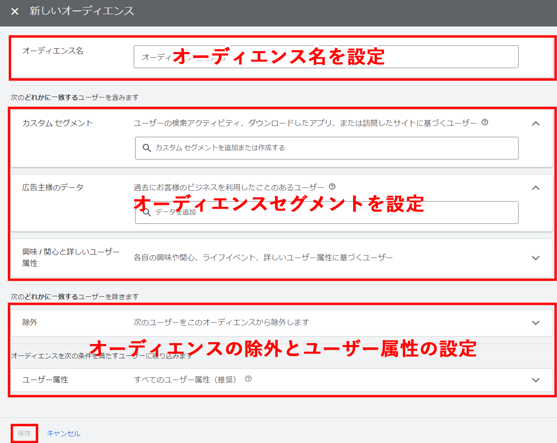557x443 pixels.
Task: Open help icon beside 広告主様のデータ description
Action: pyautogui.click(x=332, y=187)
